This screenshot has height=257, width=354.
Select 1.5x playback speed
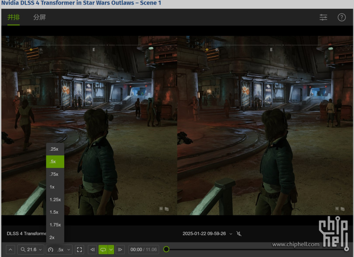coord(55,212)
